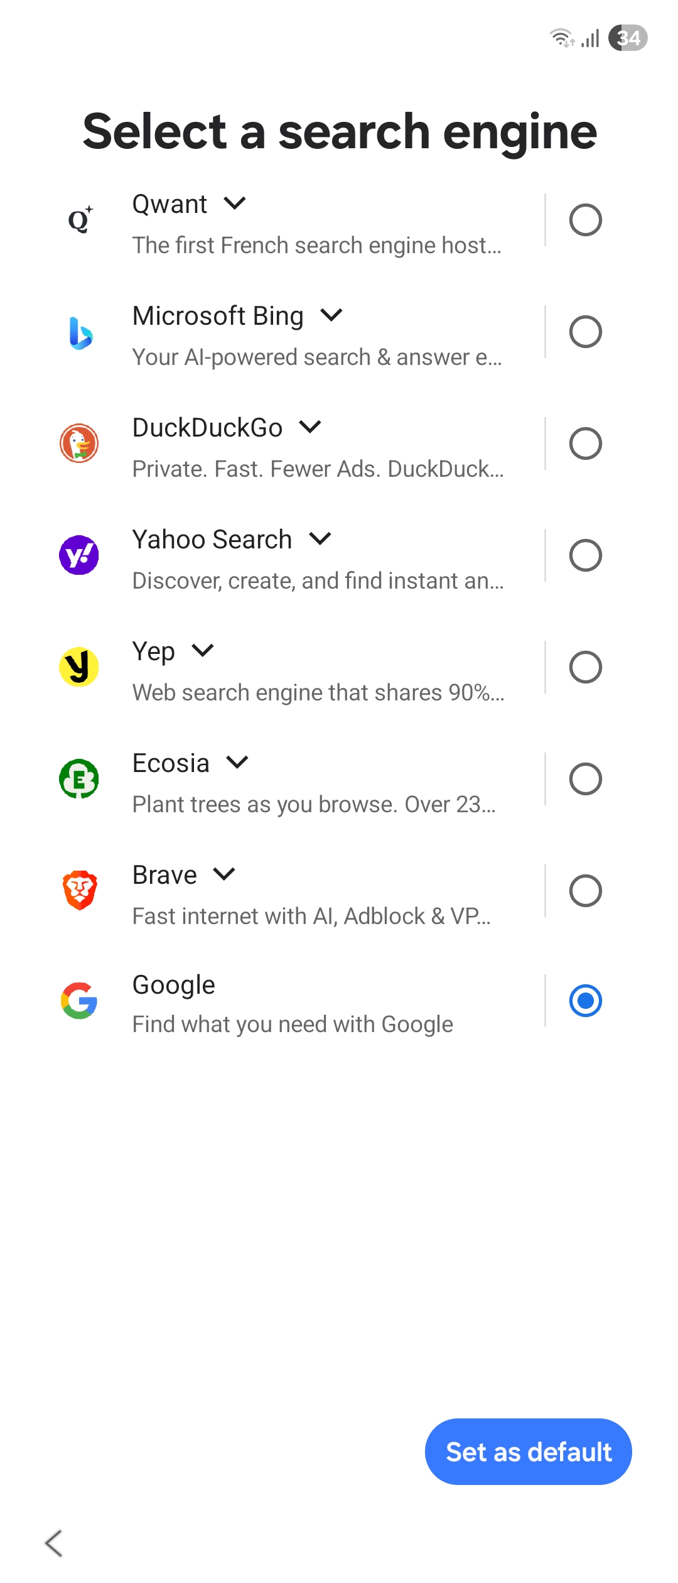Tap the Qwant logo icon
This screenshot has height=1583, width=678.
80,220
